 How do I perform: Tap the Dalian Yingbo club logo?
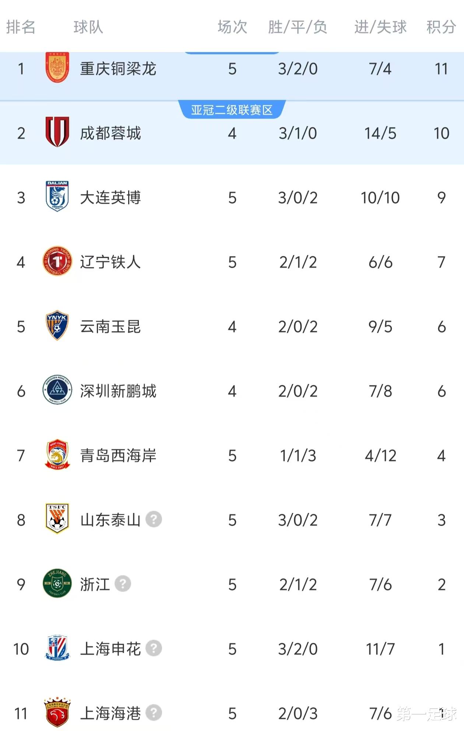coord(57,196)
